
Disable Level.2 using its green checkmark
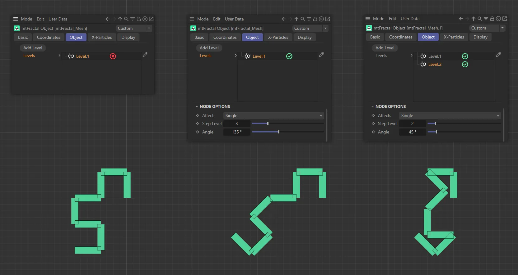(x=465, y=64)
